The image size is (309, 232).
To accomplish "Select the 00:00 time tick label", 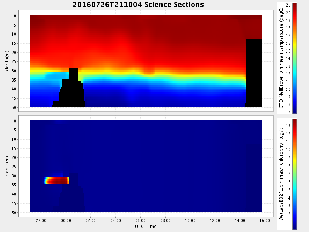I will (x=66, y=220).
